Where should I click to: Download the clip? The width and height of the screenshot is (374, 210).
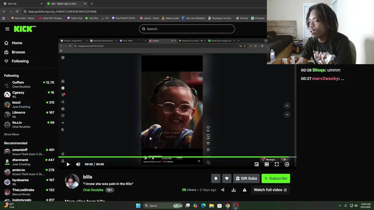coord(233,190)
